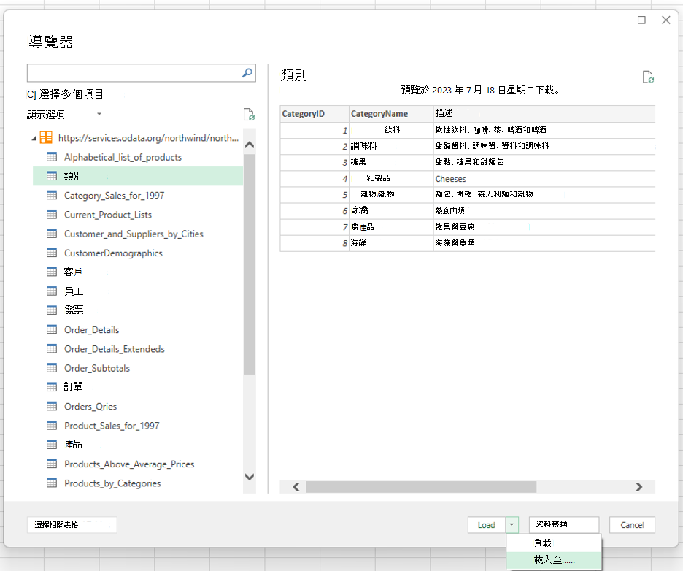Image resolution: width=683 pixels, height=571 pixels.
Task: Click the OData feed source icon
Action: click(46, 138)
